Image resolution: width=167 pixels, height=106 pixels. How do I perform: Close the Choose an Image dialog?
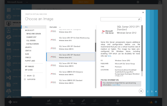[143, 12]
